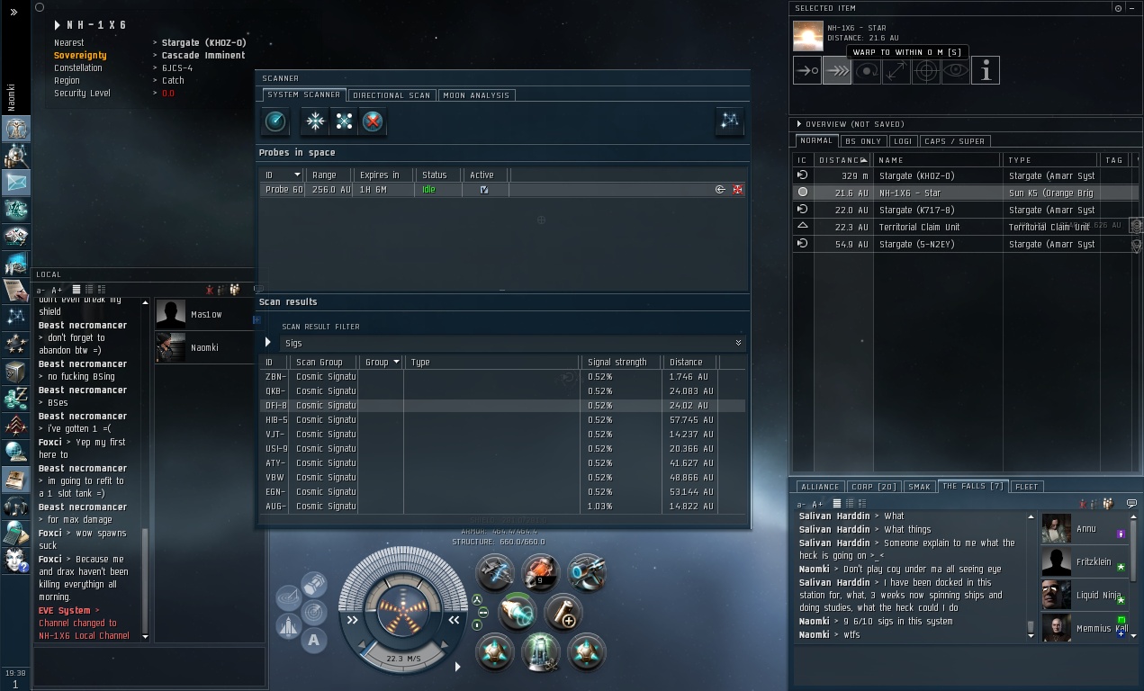Open the HUD scanner button
This screenshot has height=691, width=1144.
313,612
